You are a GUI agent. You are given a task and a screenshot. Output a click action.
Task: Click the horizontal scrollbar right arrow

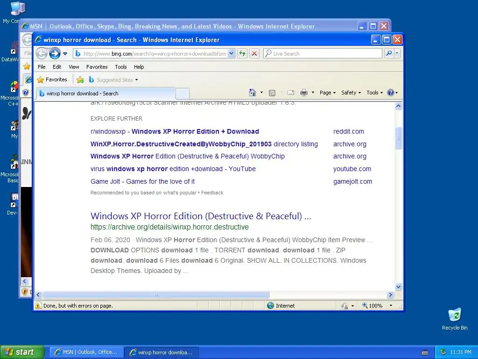point(391,295)
